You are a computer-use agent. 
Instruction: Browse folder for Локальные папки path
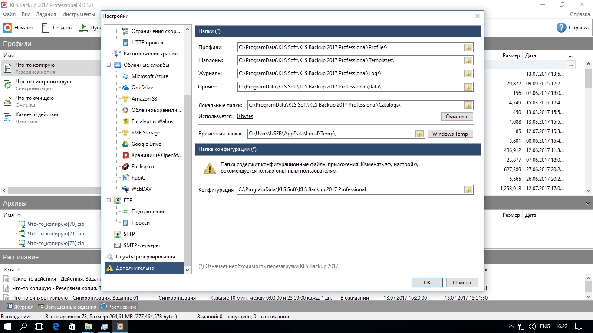pyautogui.click(x=468, y=105)
